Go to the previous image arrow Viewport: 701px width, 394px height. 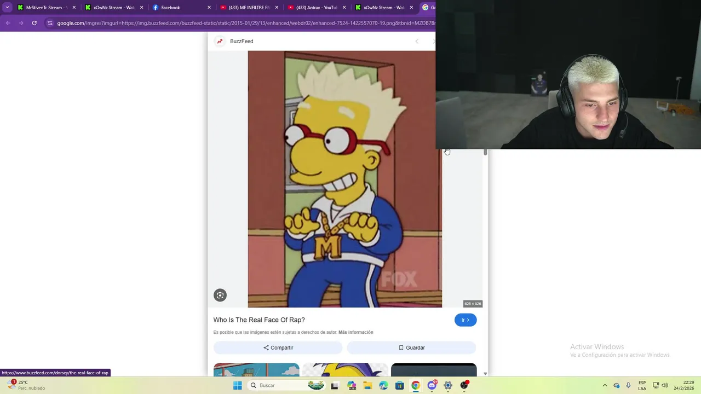(x=417, y=41)
